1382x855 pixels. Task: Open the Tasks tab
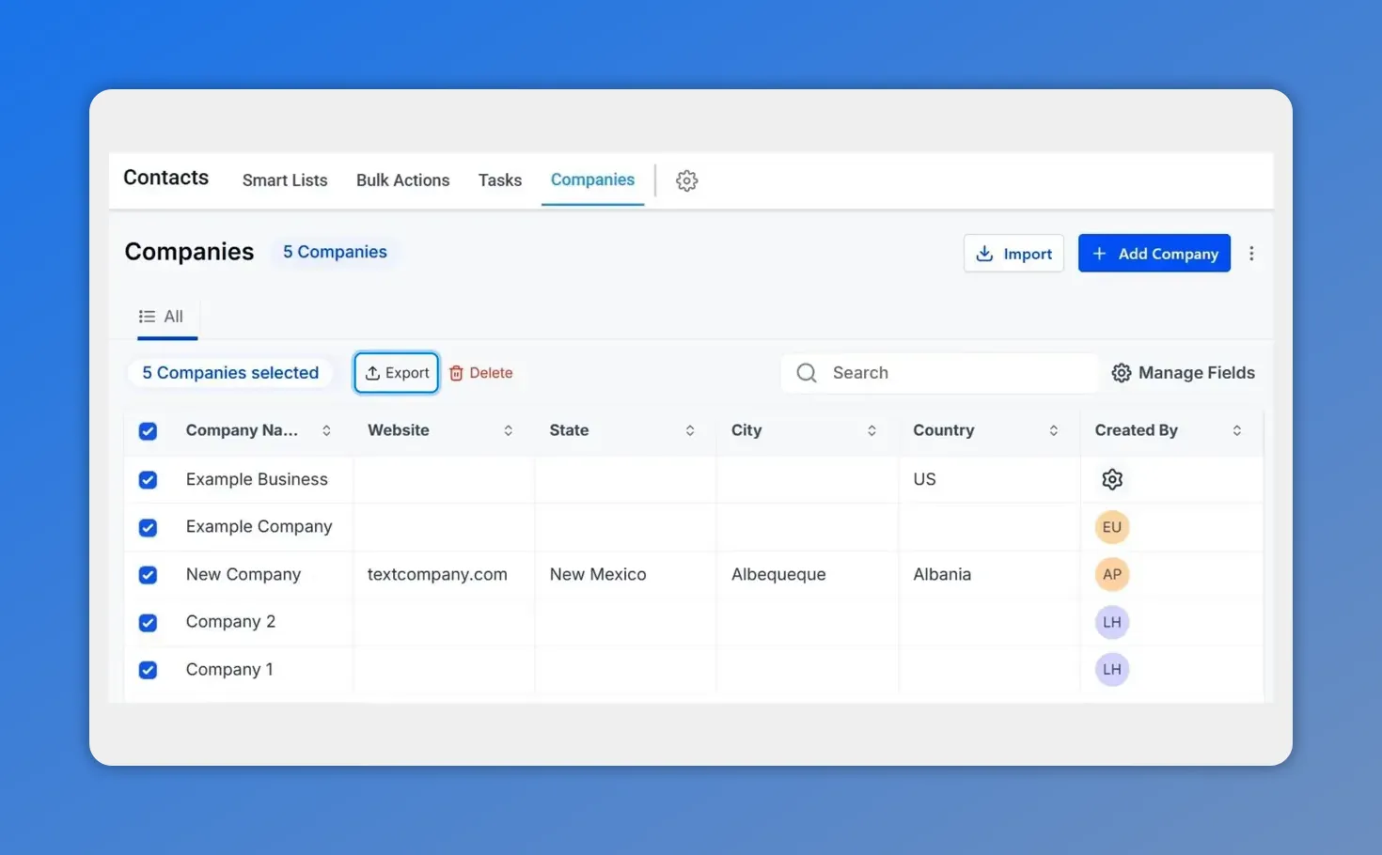[499, 179]
